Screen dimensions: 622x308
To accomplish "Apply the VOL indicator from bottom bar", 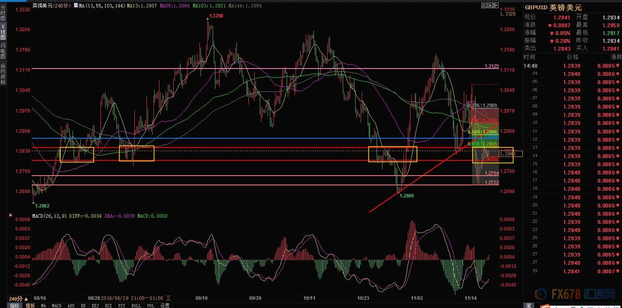I will [x=151, y=306].
